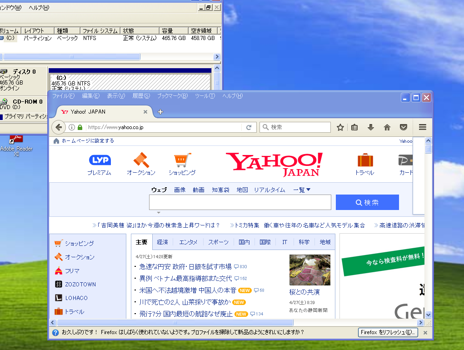This screenshot has width=464, height=350.
Task: Open Firefox 編集 menu
Action: (91, 96)
